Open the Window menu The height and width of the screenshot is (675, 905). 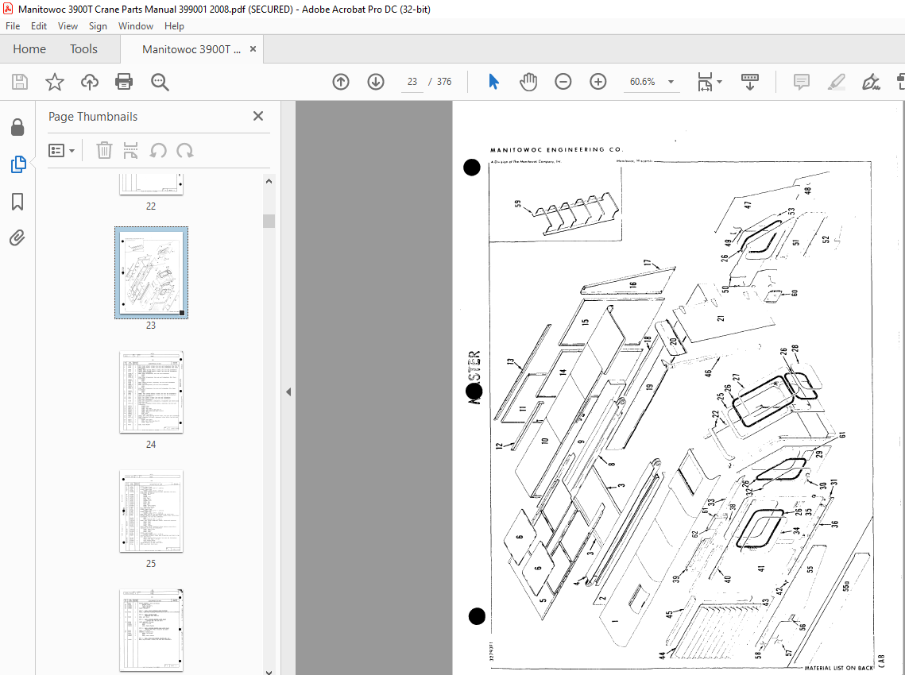136,26
